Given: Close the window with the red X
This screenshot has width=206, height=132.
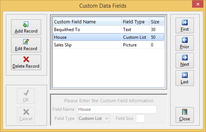Looking at the screenshot, I should coord(198,4).
